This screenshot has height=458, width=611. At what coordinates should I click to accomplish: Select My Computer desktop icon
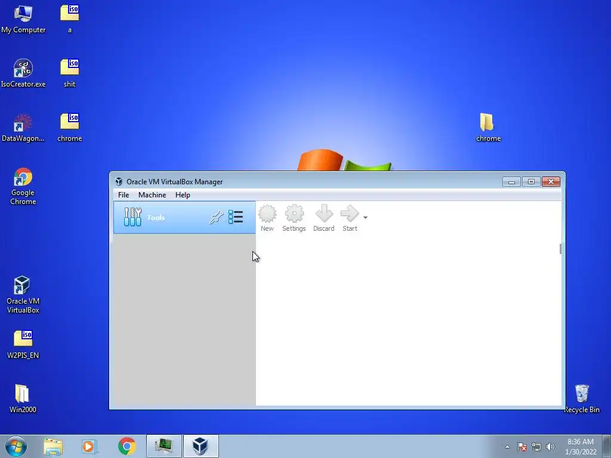(x=23, y=19)
